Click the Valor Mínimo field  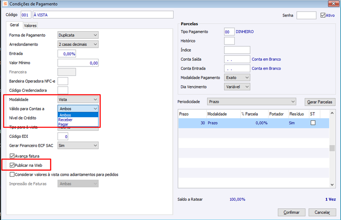coord(78,63)
